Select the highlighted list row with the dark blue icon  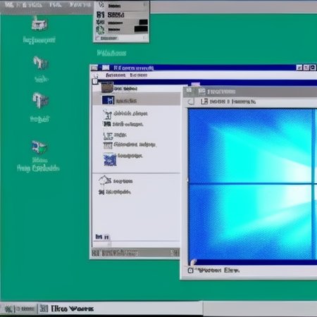pos(136,100)
